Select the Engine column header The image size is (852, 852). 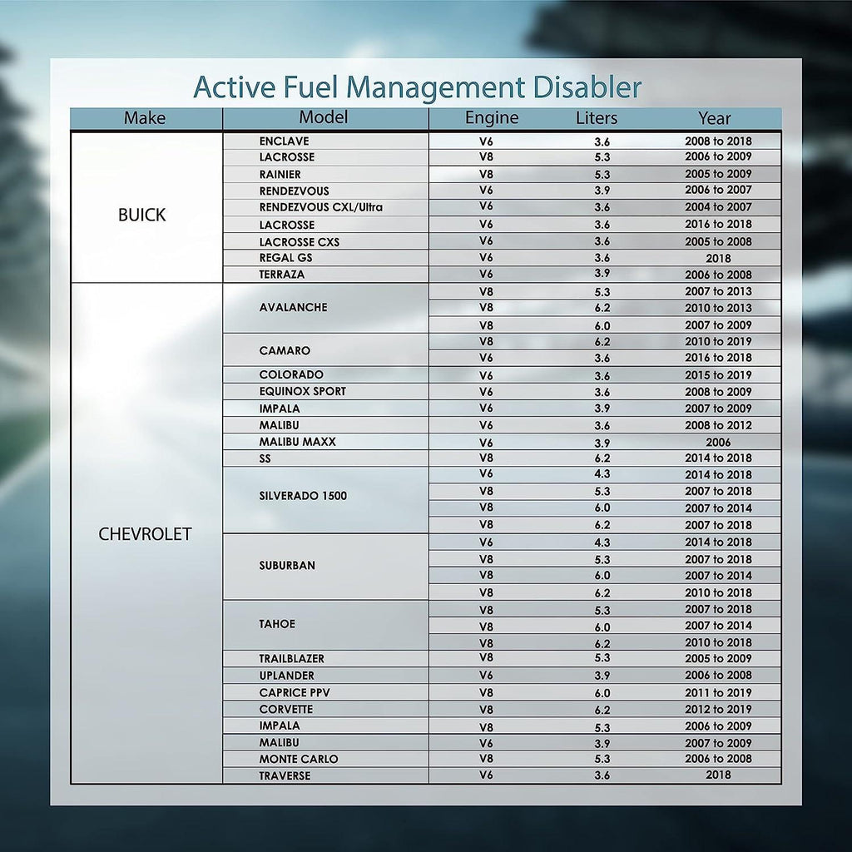(491, 118)
